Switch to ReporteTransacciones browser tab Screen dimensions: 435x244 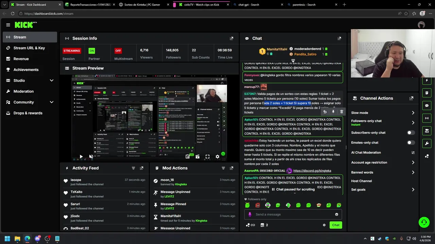coord(90,5)
